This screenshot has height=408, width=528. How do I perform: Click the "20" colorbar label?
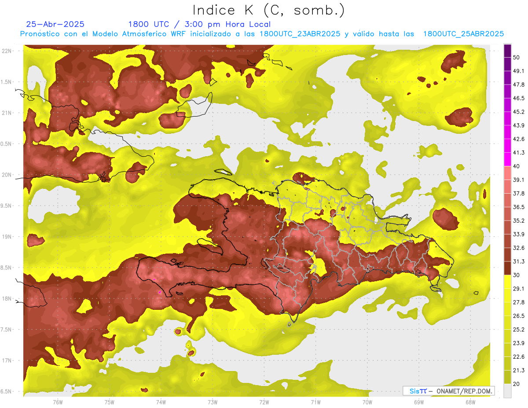coord(517,384)
